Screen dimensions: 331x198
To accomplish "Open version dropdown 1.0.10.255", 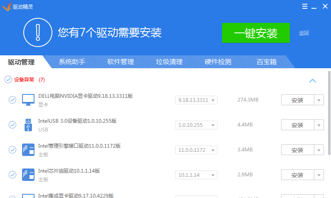I will [x=196, y=125].
